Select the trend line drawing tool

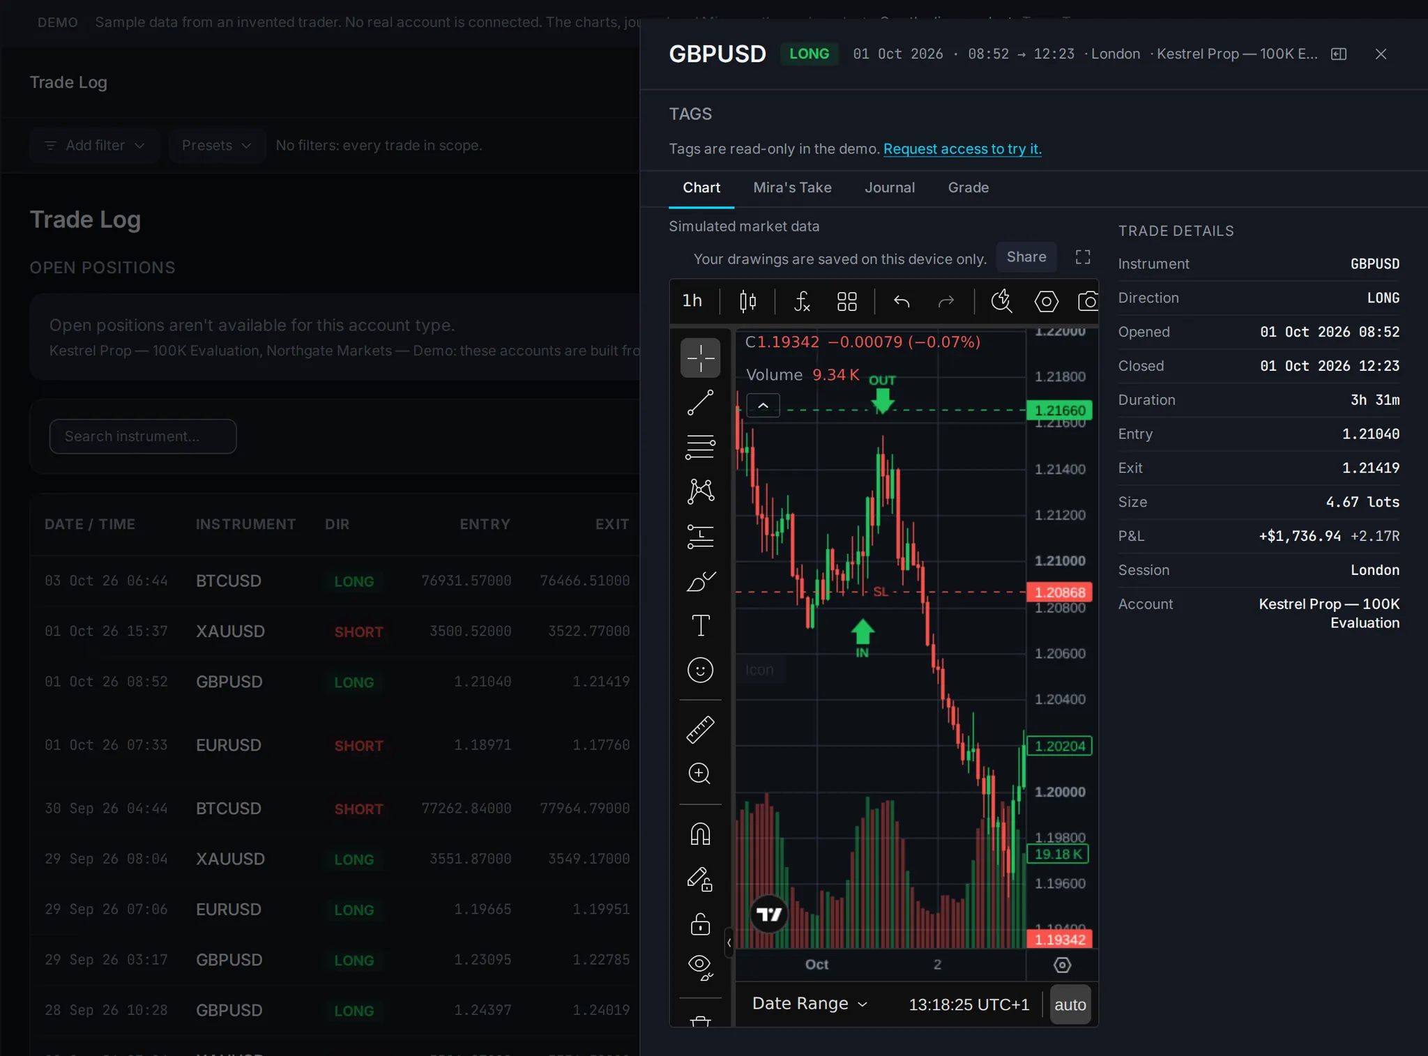700,402
